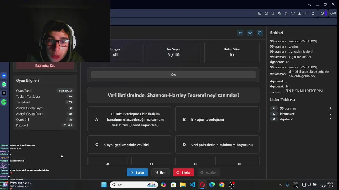339x190 pixels.
Task: Open Opera's search tabs magnifier icon
Action: (x=309, y=4)
